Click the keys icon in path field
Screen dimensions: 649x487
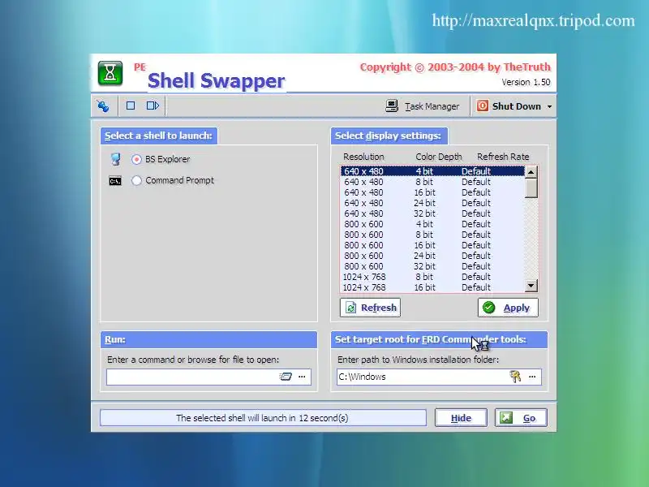[515, 377]
